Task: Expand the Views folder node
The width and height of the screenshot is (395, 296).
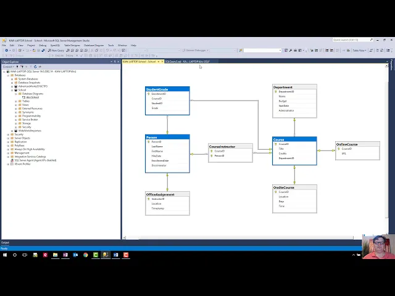Action: [16, 105]
